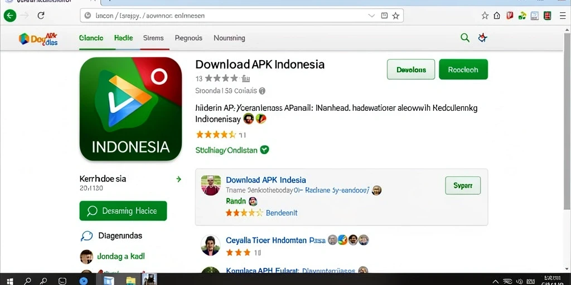Screen dimensions: 571x285
Task: Click the Stclhiagy Ondistan link
Action: (x=226, y=150)
